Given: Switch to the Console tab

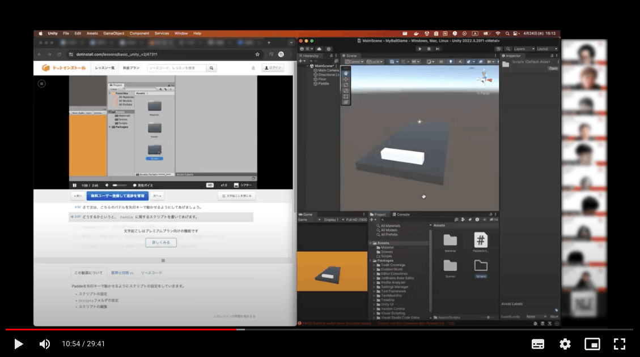Looking at the screenshot, I should click(x=401, y=214).
